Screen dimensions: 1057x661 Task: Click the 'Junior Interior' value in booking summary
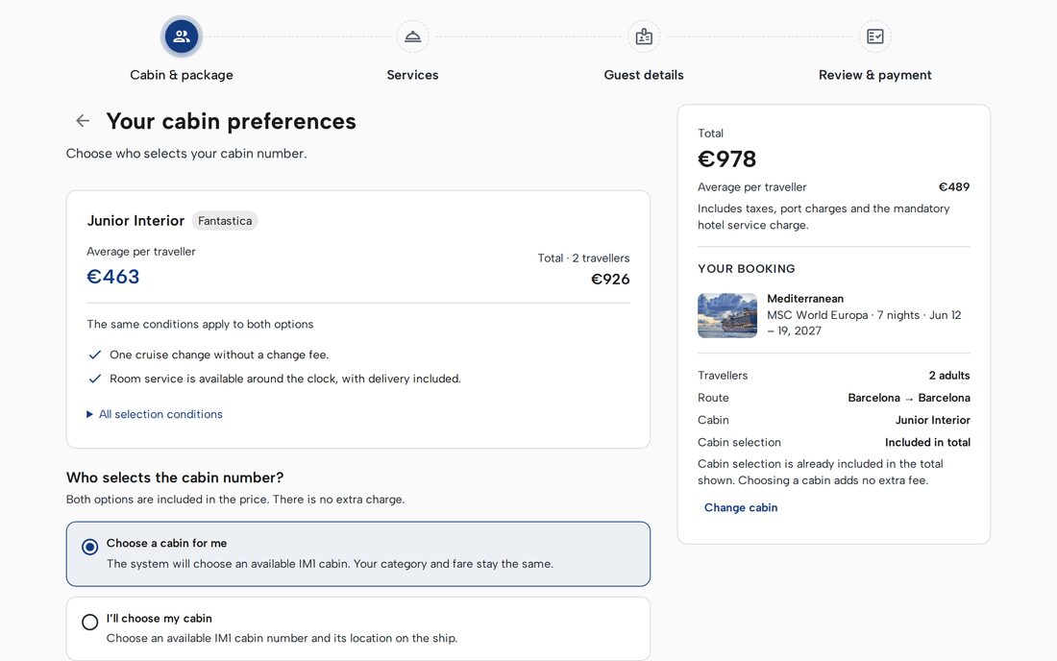click(x=932, y=420)
